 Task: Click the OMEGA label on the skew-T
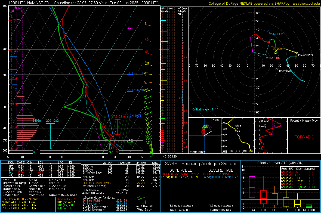[x=17, y=8]
